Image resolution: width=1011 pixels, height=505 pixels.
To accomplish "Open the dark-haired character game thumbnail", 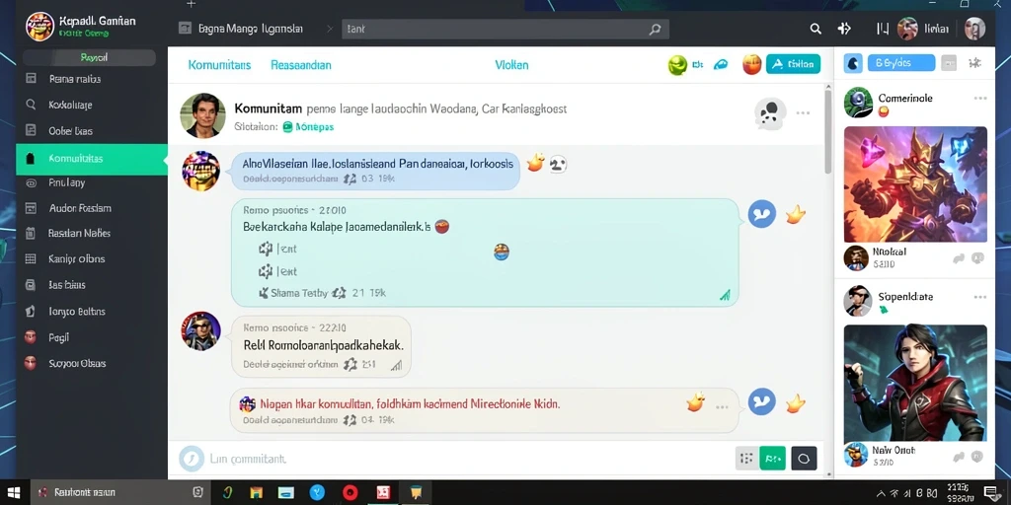I will coord(915,382).
